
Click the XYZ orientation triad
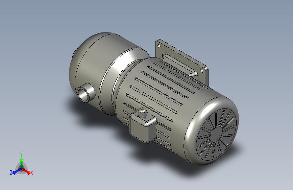pyautogui.click(x=22, y=165)
